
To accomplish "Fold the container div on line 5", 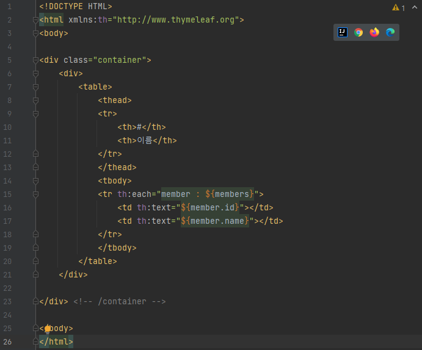I will 35,60.
